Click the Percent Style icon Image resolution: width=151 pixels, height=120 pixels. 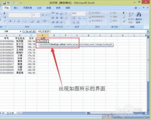pyautogui.click(x=79, y=18)
